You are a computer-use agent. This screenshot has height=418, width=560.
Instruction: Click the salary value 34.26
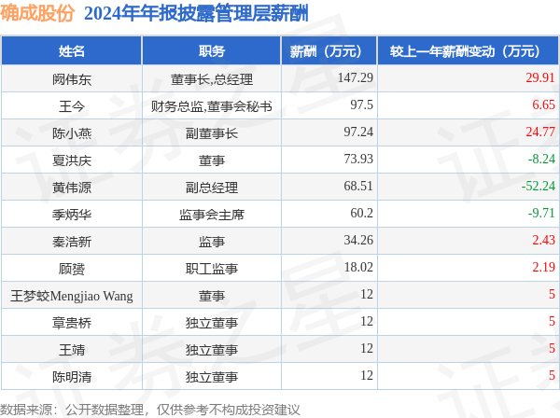click(358, 240)
